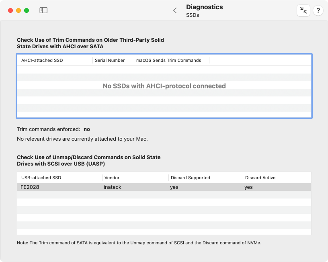The image size is (328, 262).
Task: Click the 'Check Use of Unmap/Discard Commands' heading
Action: point(89,160)
